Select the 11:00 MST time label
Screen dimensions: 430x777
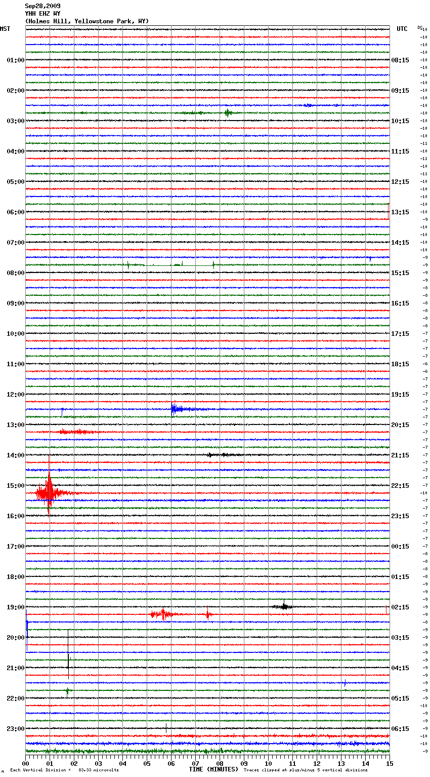[16, 364]
